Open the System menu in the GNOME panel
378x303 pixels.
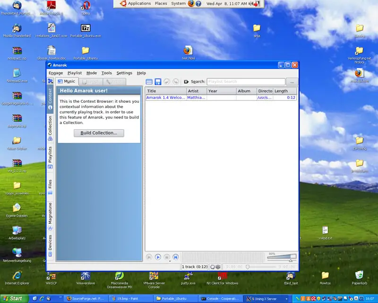click(178, 3)
